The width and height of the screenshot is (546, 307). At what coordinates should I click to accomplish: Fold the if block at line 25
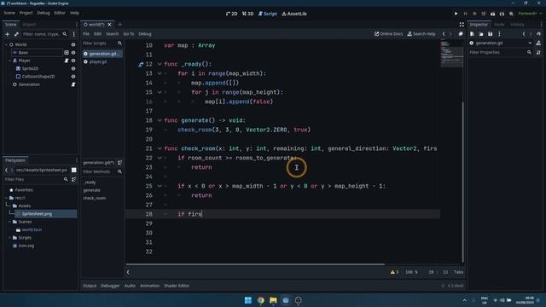(160, 186)
